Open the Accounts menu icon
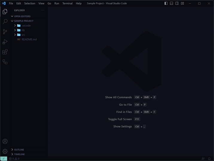This screenshot has width=214, height=161. tap(5, 141)
